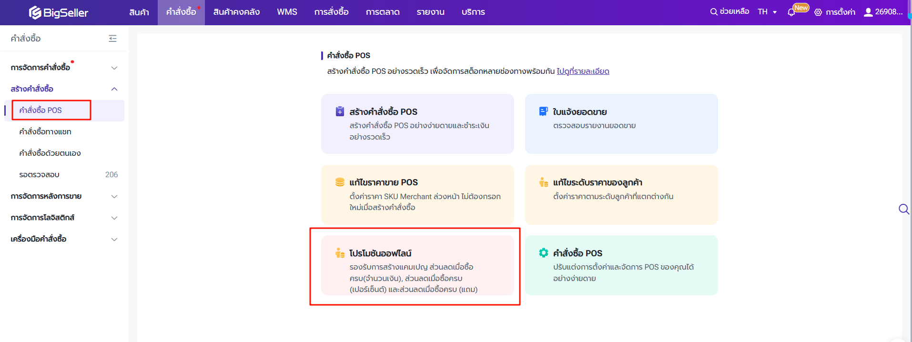The height and width of the screenshot is (342, 912).
Task: Open the notifications bell icon
Action: [791, 12]
